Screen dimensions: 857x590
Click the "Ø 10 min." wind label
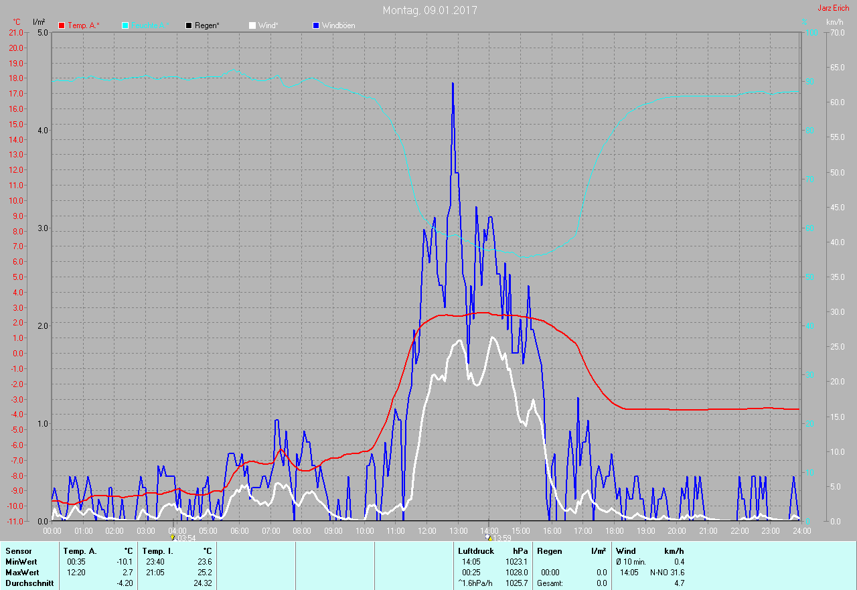click(x=631, y=562)
